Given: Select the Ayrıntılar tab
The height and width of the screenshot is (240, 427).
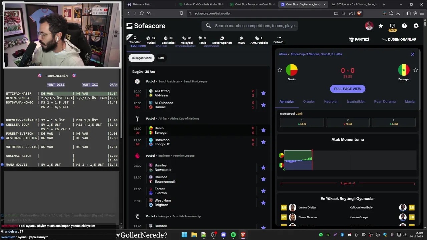Looking at the screenshot, I should point(287,101).
